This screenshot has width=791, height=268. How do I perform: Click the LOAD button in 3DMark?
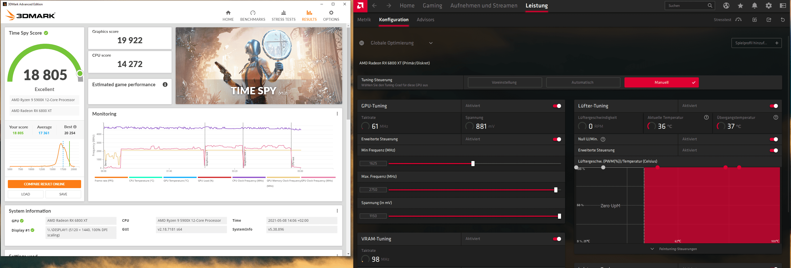pyautogui.click(x=26, y=194)
